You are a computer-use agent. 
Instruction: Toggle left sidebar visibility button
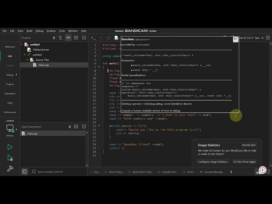point(25,172)
